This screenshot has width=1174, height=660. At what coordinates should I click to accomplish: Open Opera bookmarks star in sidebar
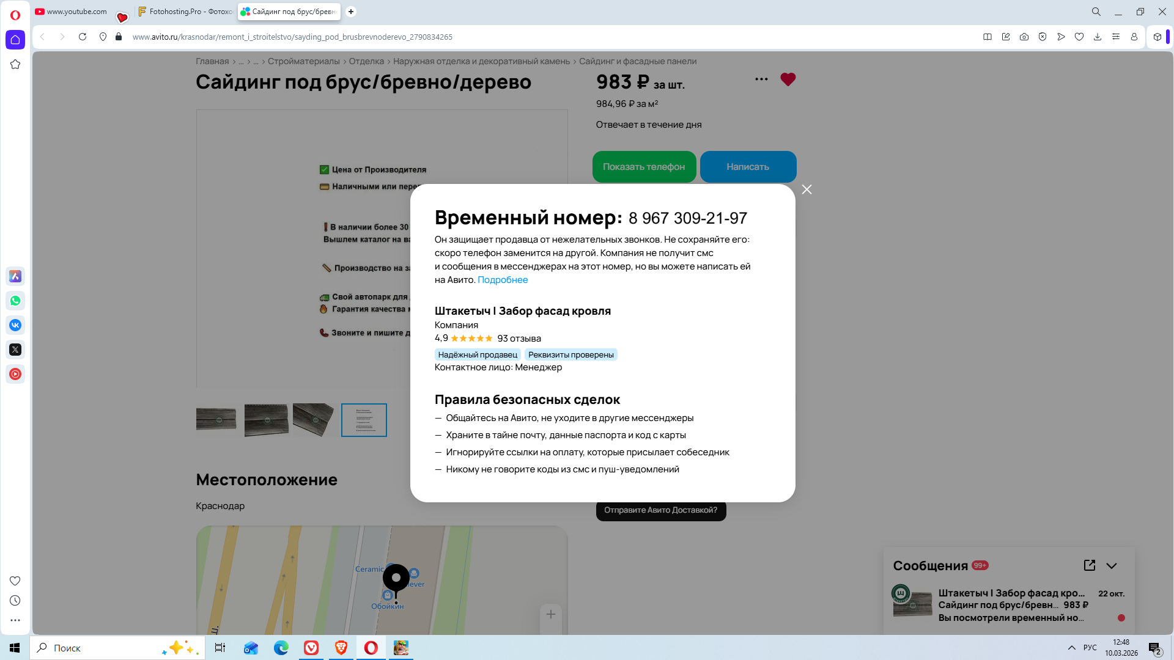coord(15,64)
